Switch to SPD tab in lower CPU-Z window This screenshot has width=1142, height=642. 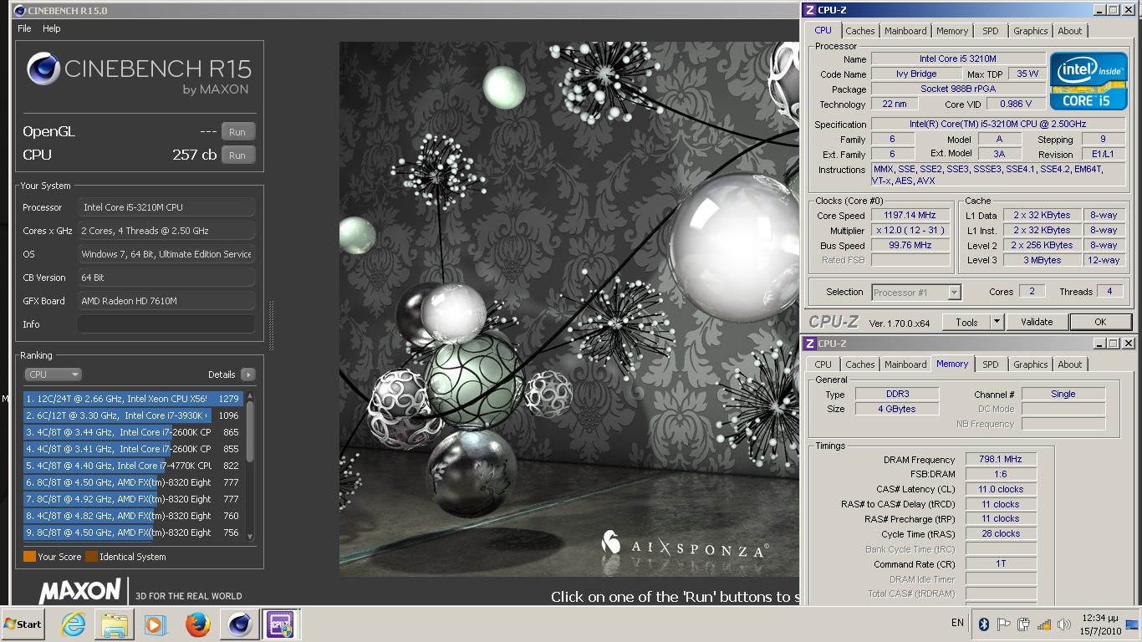(990, 364)
